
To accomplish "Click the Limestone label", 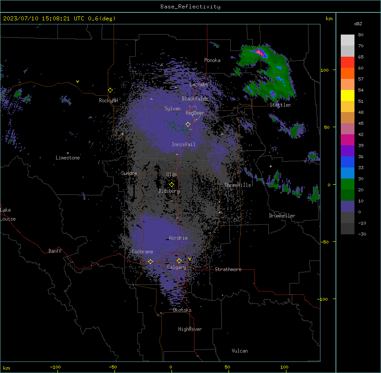I will pyautogui.click(x=68, y=158).
